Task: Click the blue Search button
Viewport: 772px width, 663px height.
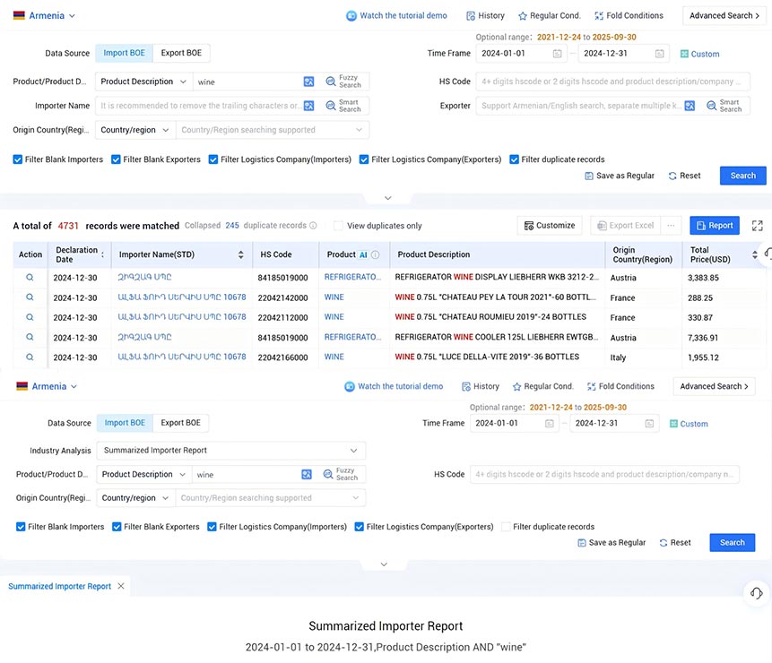Action: click(x=742, y=177)
